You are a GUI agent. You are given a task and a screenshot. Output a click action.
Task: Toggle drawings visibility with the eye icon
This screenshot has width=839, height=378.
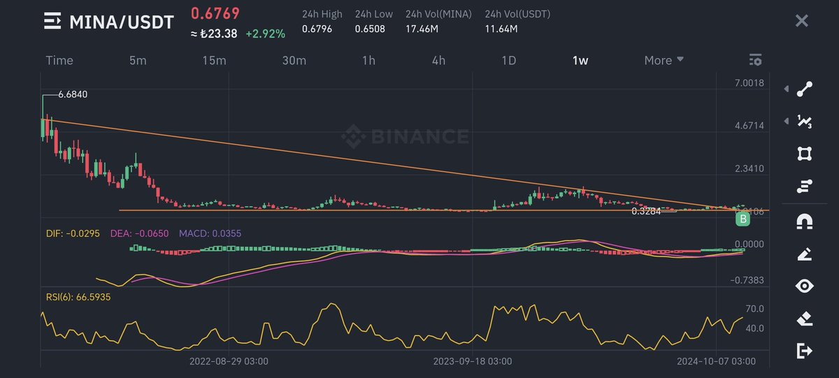pyautogui.click(x=805, y=286)
